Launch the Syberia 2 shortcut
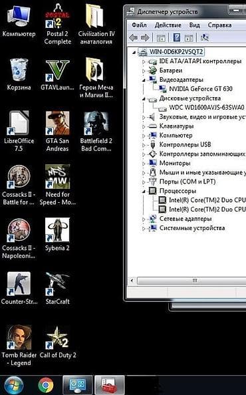The height and width of the screenshot is (395, 246). [57, 234]
